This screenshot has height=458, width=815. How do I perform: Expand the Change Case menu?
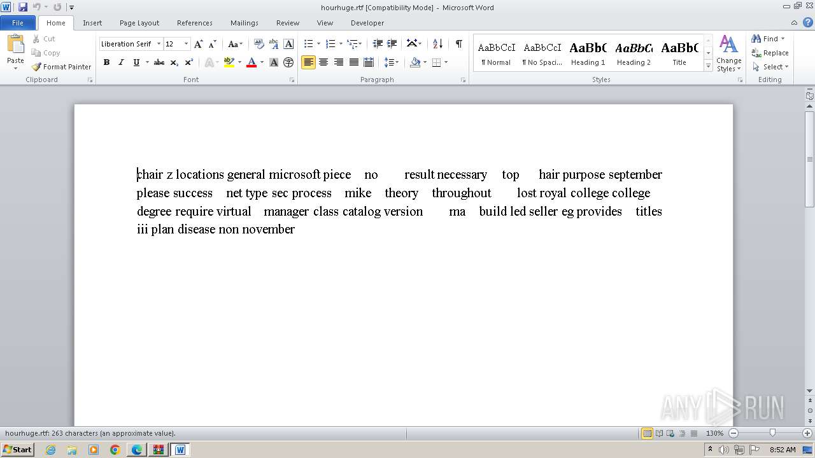(x=235, y=44)
